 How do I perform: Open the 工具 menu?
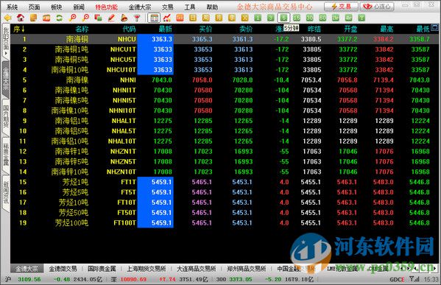pos(190,7)
